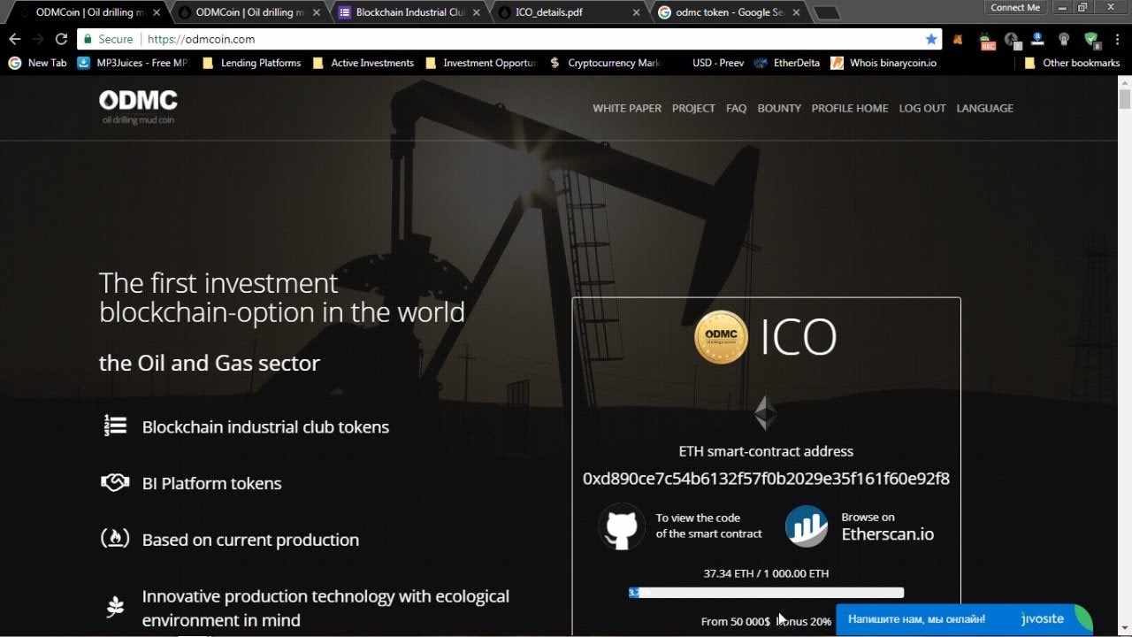Open the New Tab Google bookmark
Viewport: 1132px width, 637px height.
tap(37, 63)
